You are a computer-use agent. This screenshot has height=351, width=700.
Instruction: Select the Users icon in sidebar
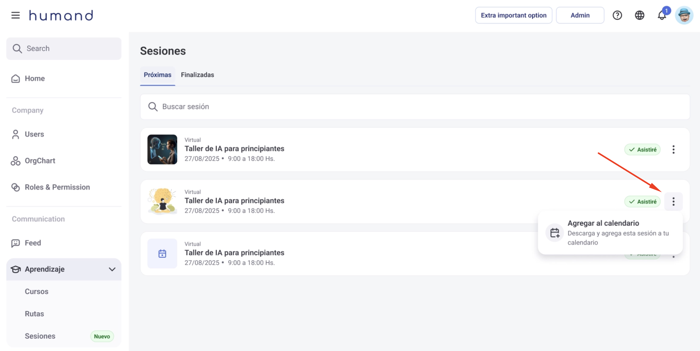click(15, 134)
